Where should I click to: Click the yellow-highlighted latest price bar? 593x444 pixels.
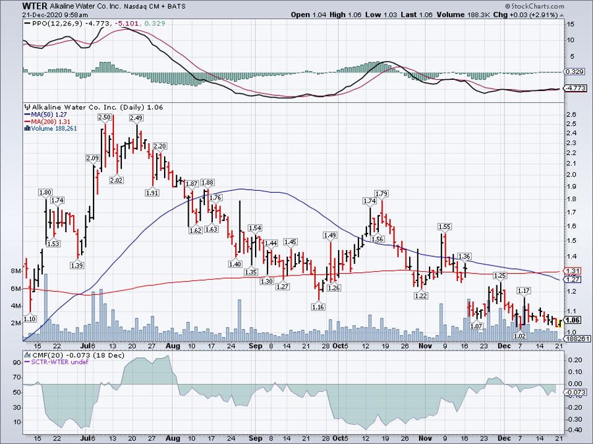[x=559, y=323]
